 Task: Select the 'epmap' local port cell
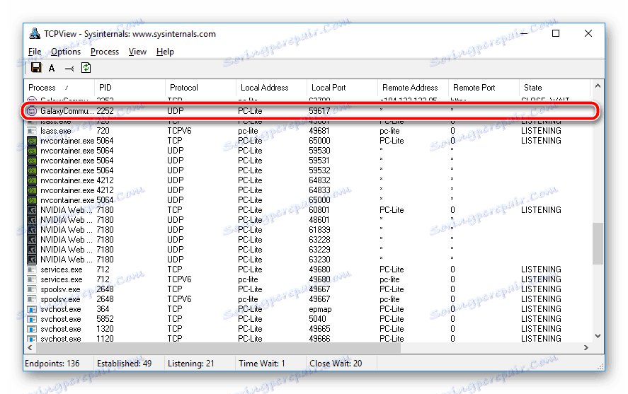pyautogui.click(x=320, y=309)
